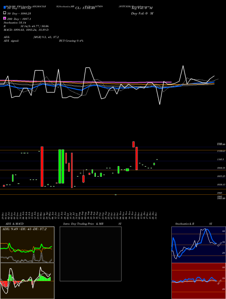Click the red-background RSI chart
Viewport: 226px width, 299px height.
198,281
